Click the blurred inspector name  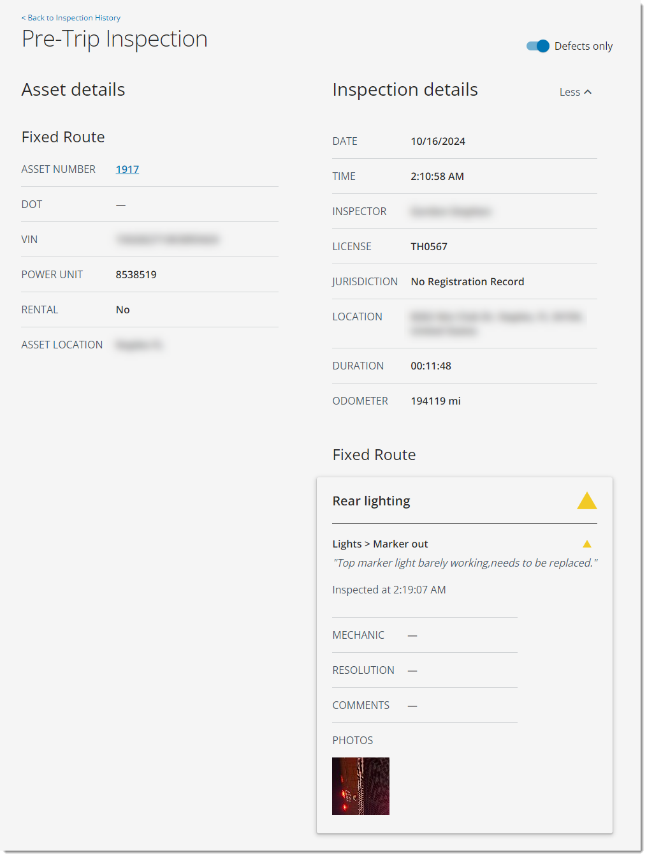pos(451,211)
